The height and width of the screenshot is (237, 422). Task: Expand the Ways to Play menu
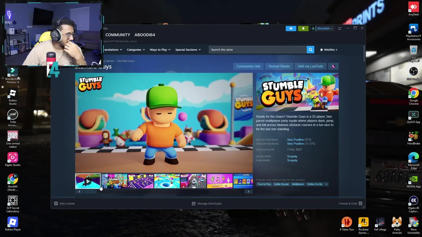(x=160, y=50)
